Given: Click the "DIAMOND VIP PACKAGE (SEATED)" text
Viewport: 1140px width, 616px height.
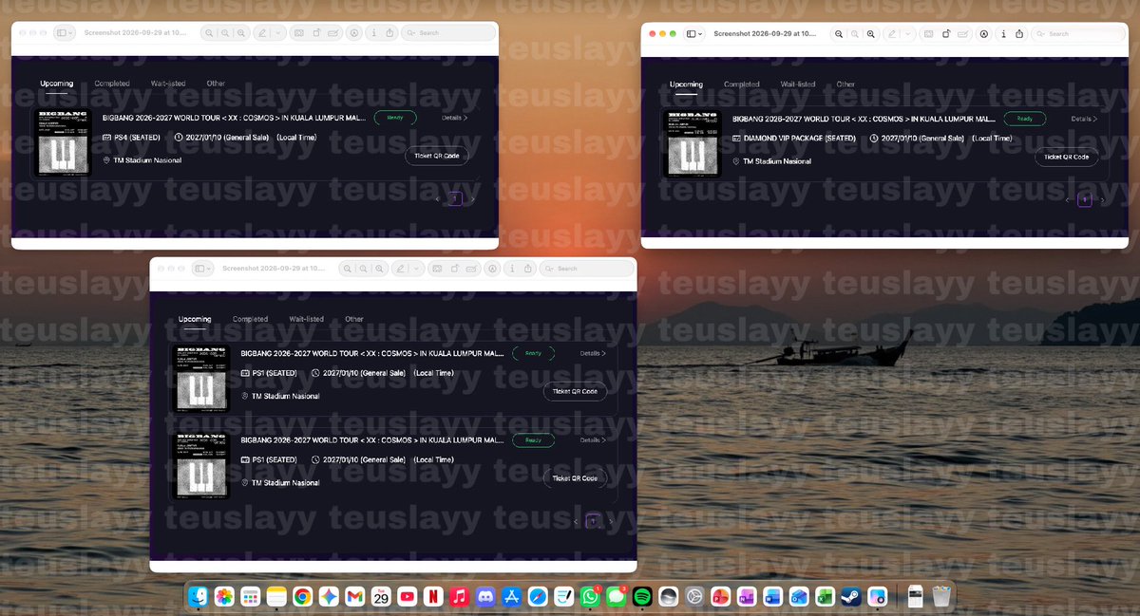Looking at the screenshot, I should 800,139.
